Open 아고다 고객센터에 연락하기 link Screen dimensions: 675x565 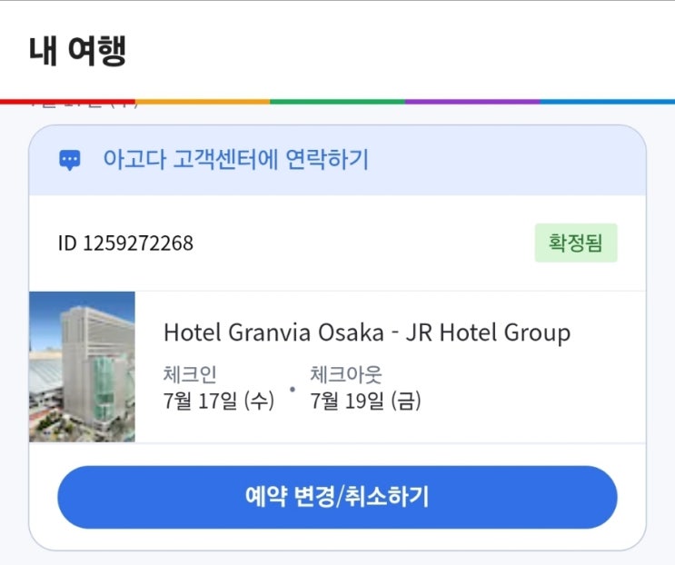[236, 159]
